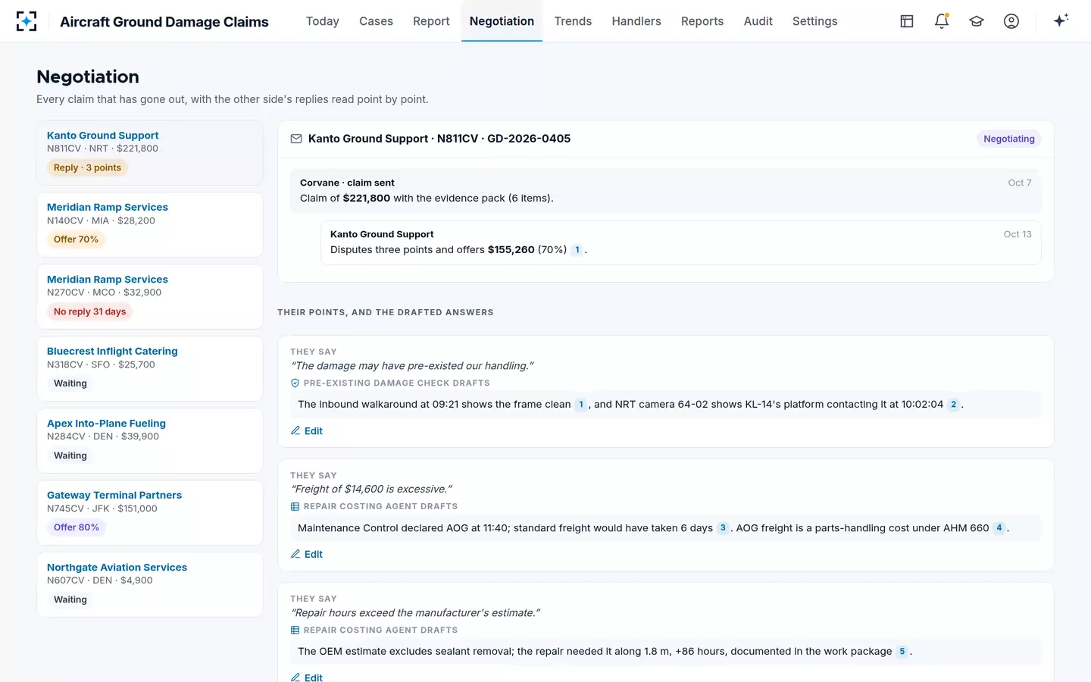Open the Northgate Aviation Services claim

[150, 585]
